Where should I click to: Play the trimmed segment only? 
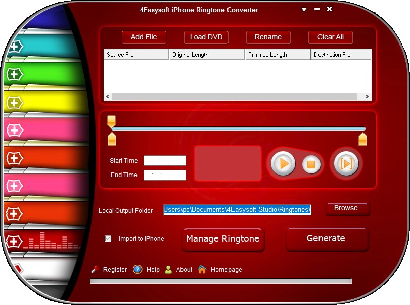346,164
